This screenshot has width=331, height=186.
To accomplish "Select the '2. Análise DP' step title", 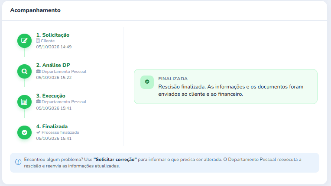I will (x=53, y=65).
